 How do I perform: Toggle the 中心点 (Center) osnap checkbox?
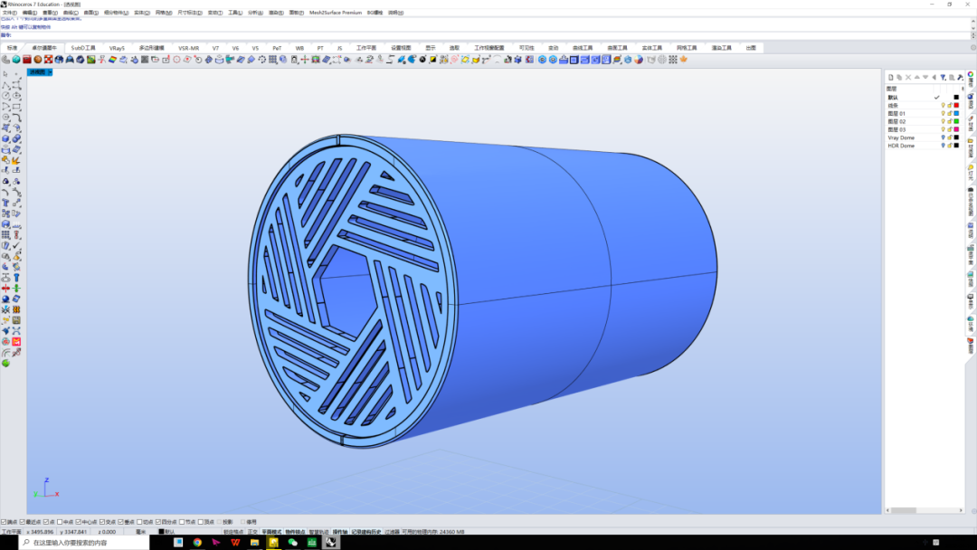pyautogui.click(x=79, y=522)
